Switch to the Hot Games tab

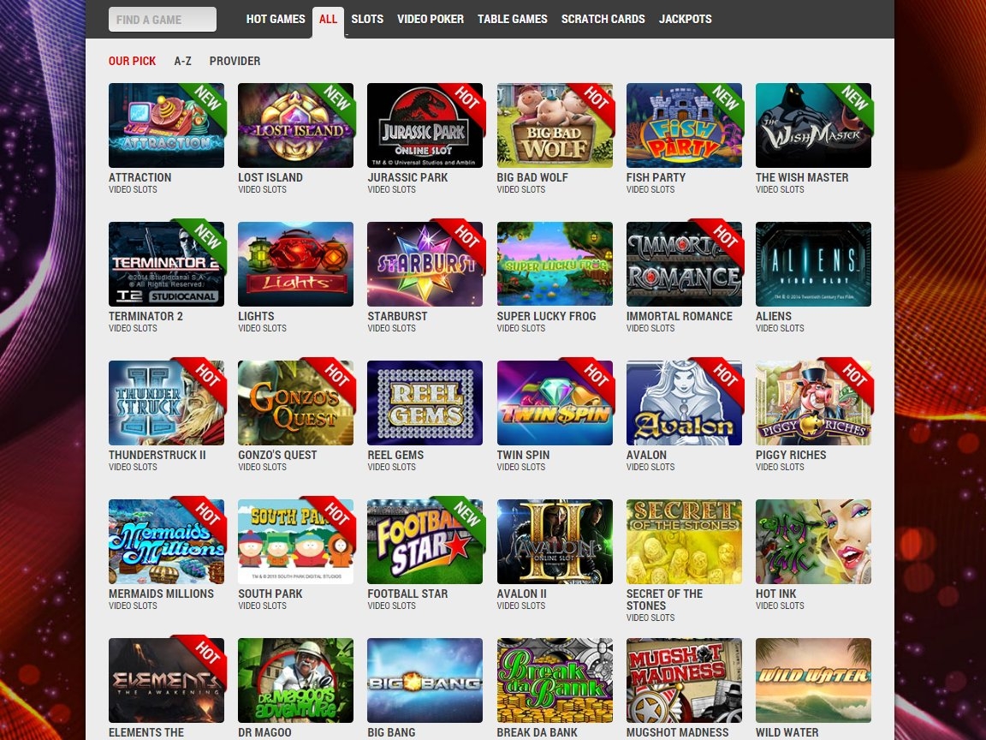click(276, 19)
